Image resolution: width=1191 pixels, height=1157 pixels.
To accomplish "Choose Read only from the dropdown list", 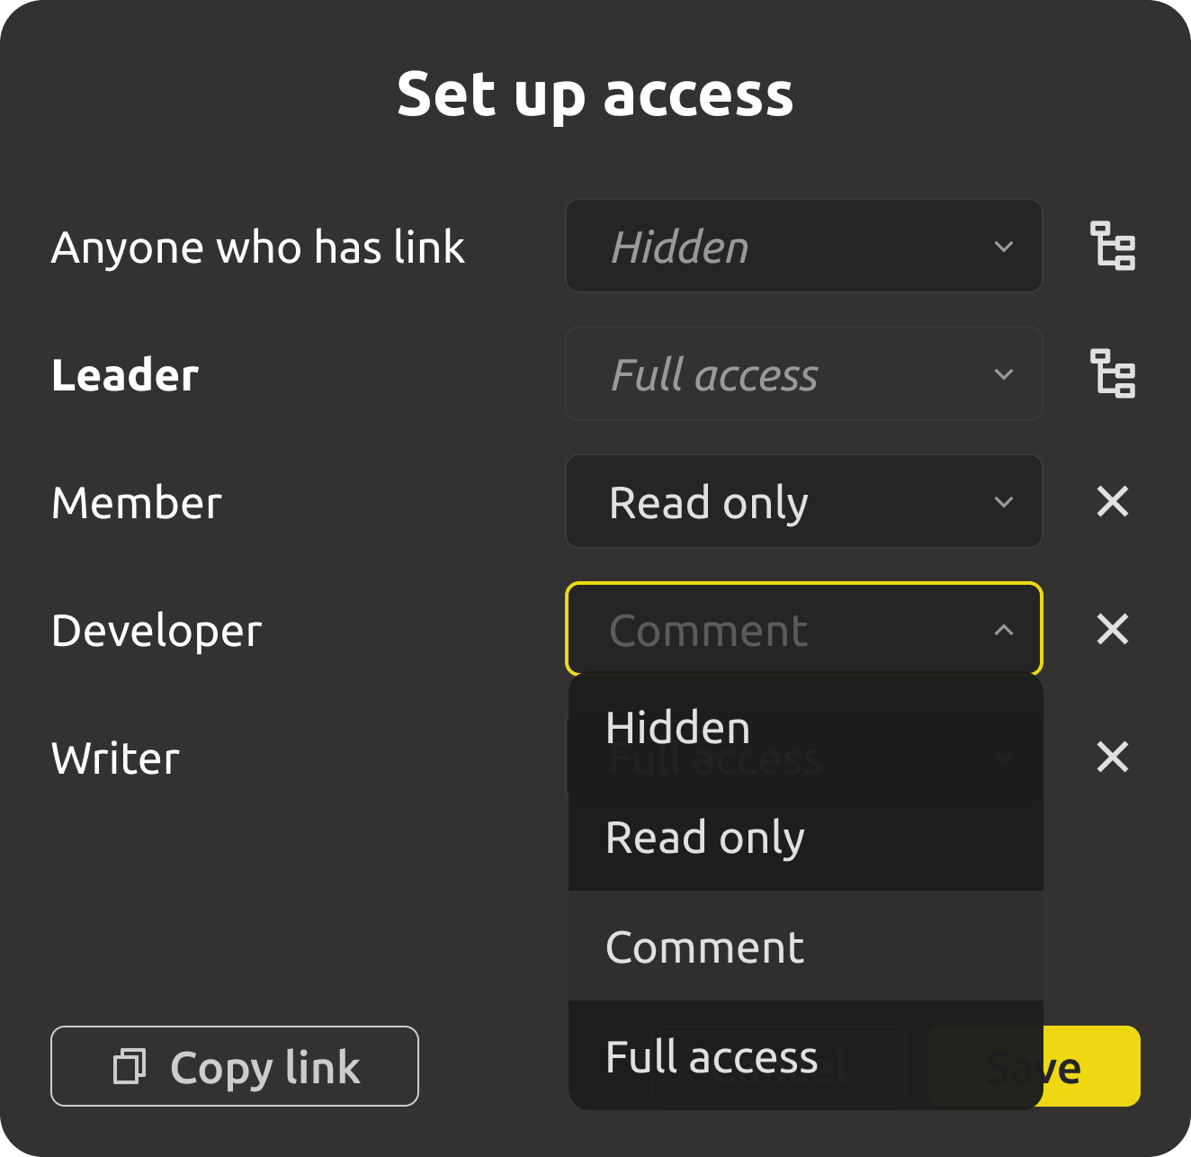I will 806,837.
